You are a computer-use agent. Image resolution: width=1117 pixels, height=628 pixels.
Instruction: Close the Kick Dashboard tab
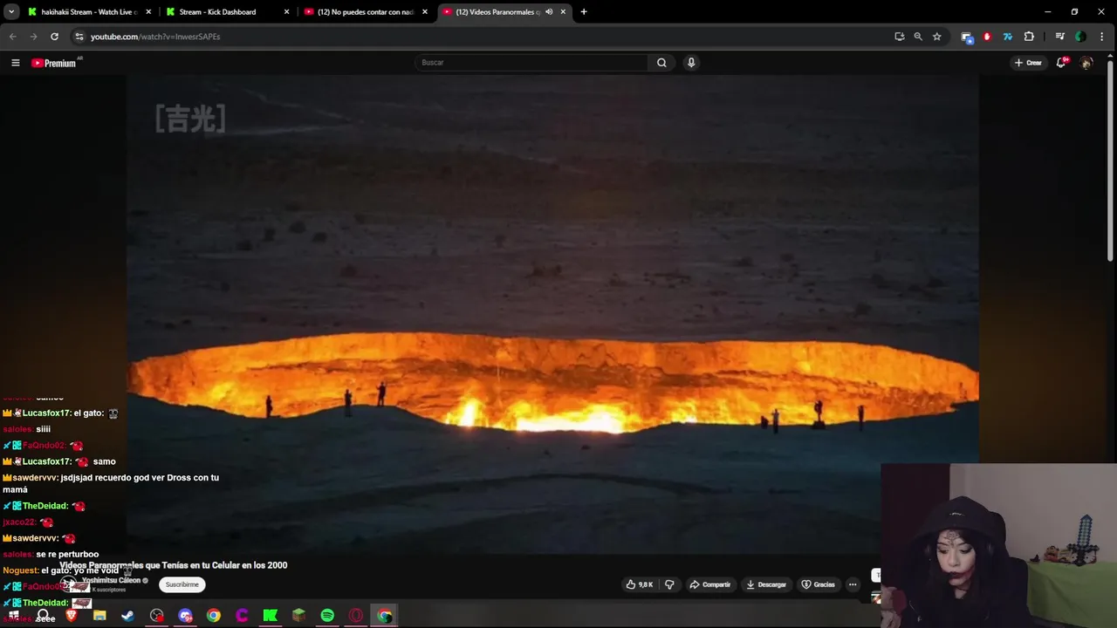(x=286, y=12)
